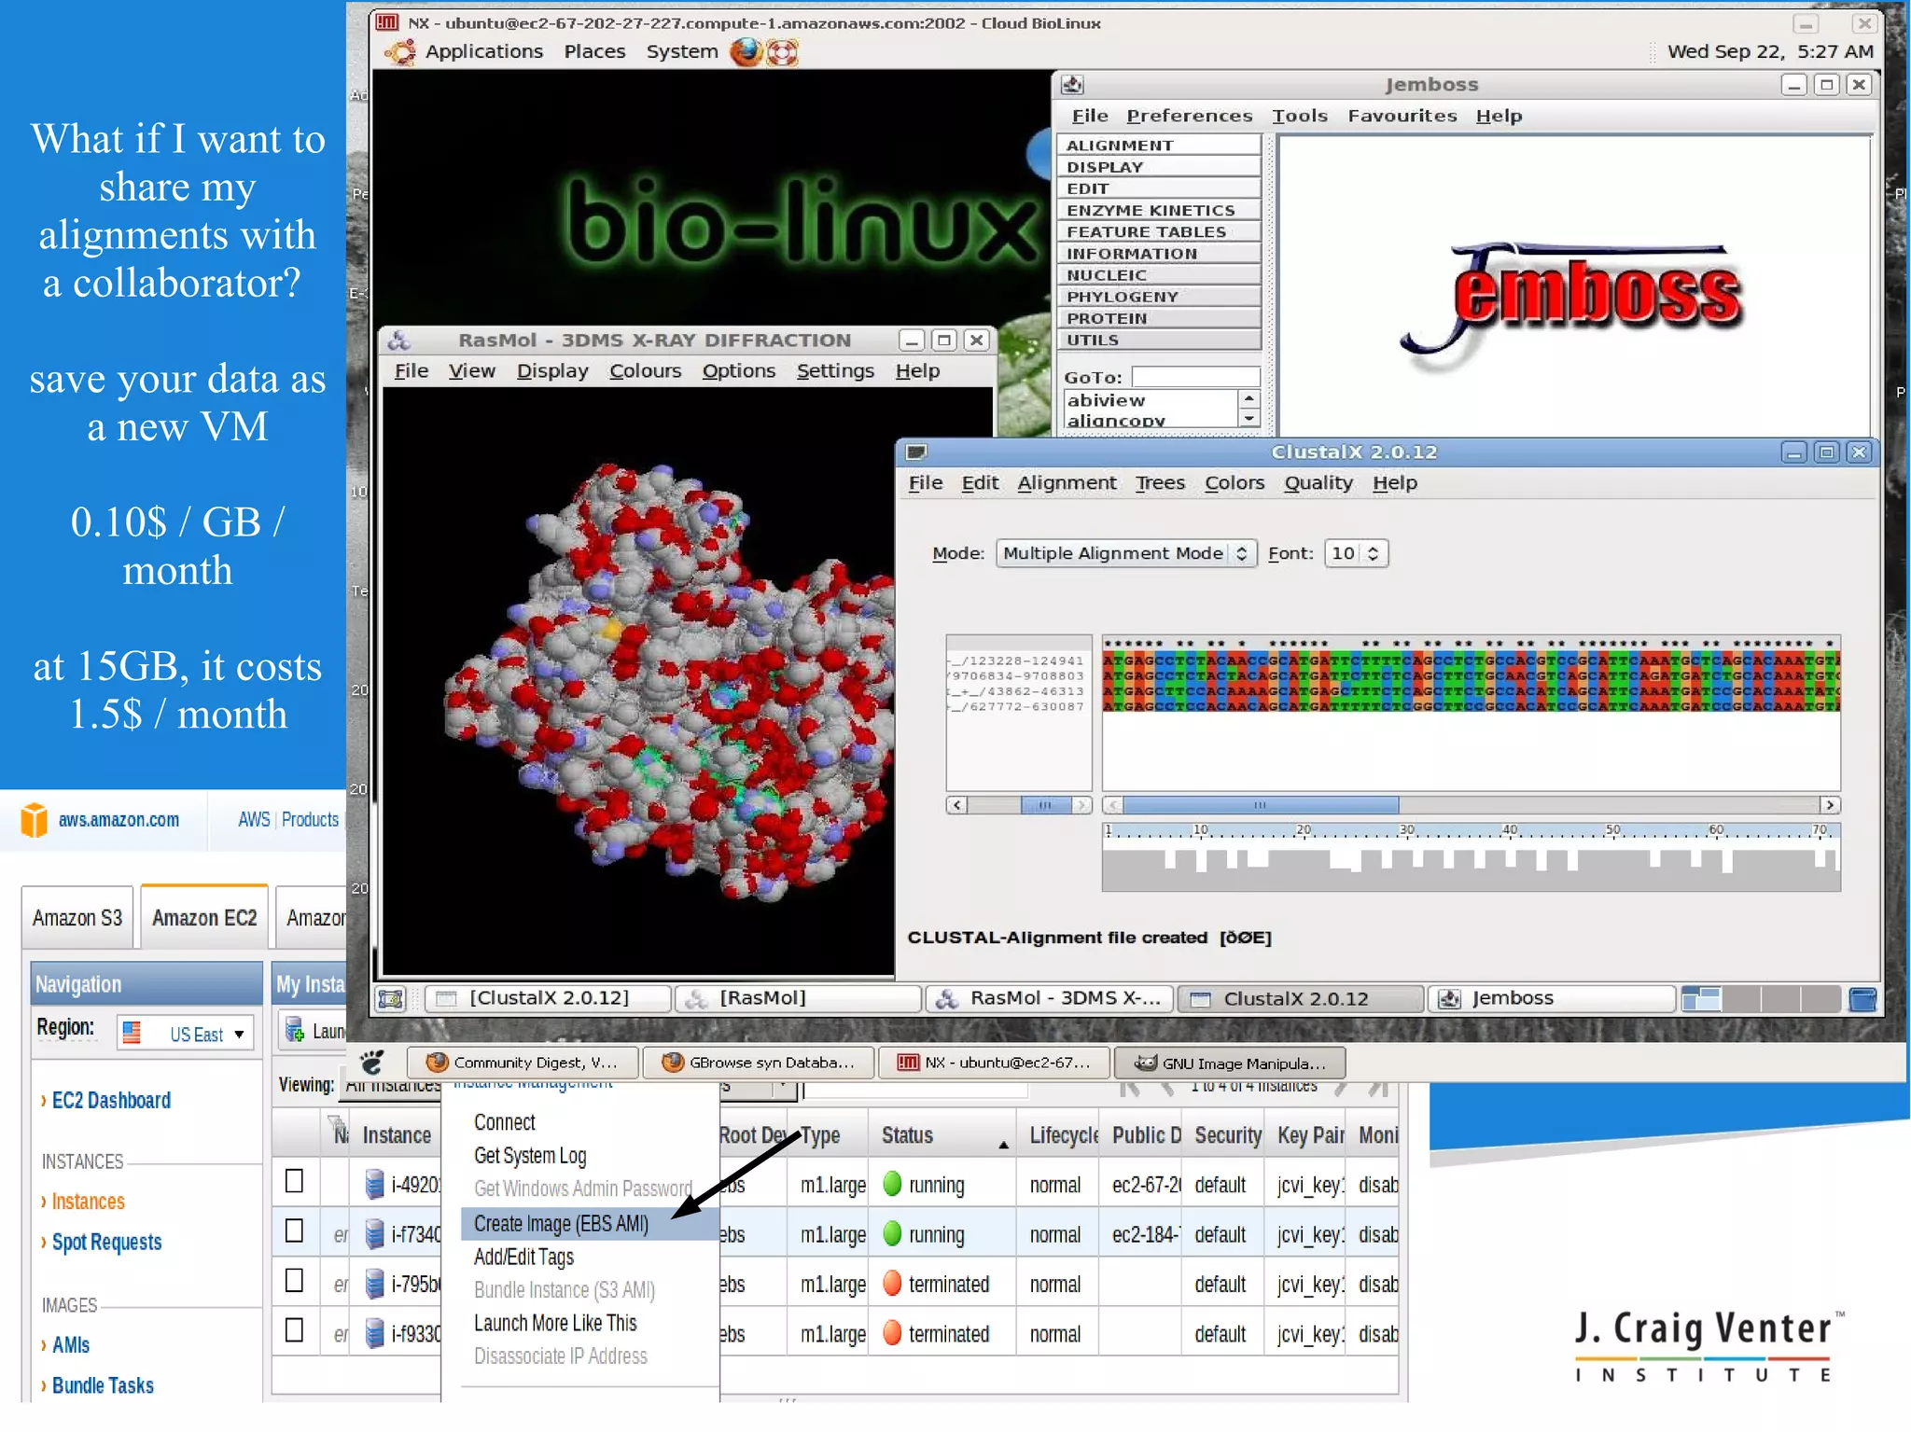Viewport: 1911px width, 1432px height.
Task: Open the Alignment menu in ClustalX
Action: point(1067,483)
